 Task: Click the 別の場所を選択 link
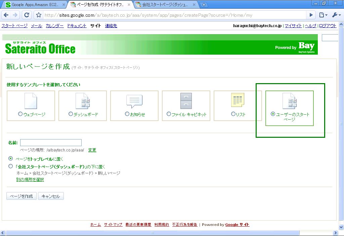[30, 180]
